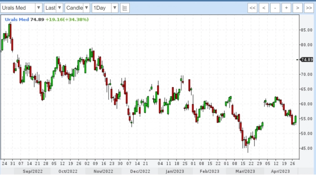Click the 74.89 current price marker
Image resolution: width=316 pixels, height=176 pixels.
point(307,60)
